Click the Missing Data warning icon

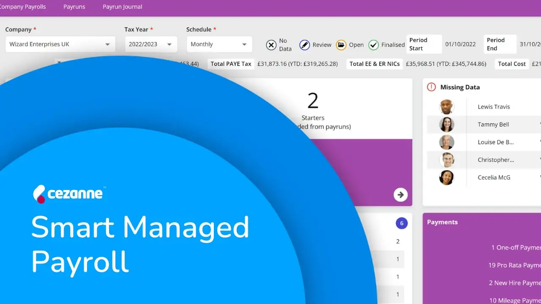[431, 87]
